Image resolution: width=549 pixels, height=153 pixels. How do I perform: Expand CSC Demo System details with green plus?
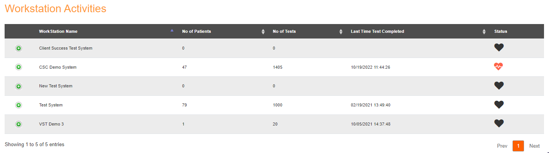[18, 67]
